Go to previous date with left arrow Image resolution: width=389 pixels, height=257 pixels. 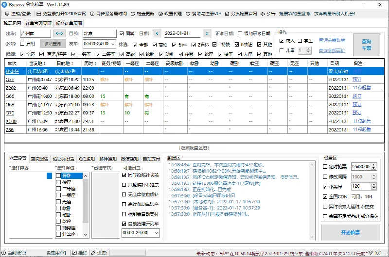tap(157, 33)
